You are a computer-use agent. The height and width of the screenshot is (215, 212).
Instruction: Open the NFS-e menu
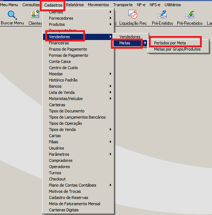pos(155,5)
